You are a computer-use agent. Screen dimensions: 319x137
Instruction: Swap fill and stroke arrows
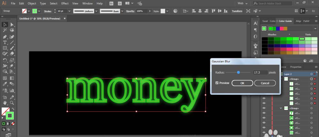[x=13, y=109]
